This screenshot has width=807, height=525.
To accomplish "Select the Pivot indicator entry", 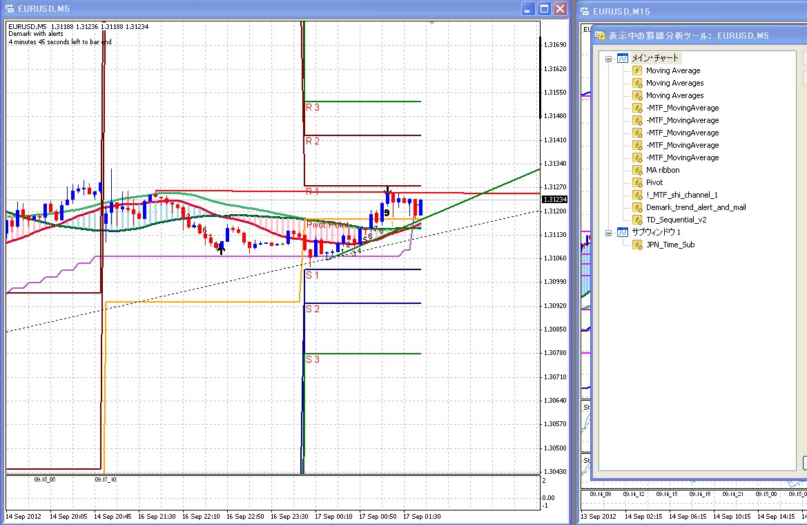I will pyautogui.click(x=654, y=182).
